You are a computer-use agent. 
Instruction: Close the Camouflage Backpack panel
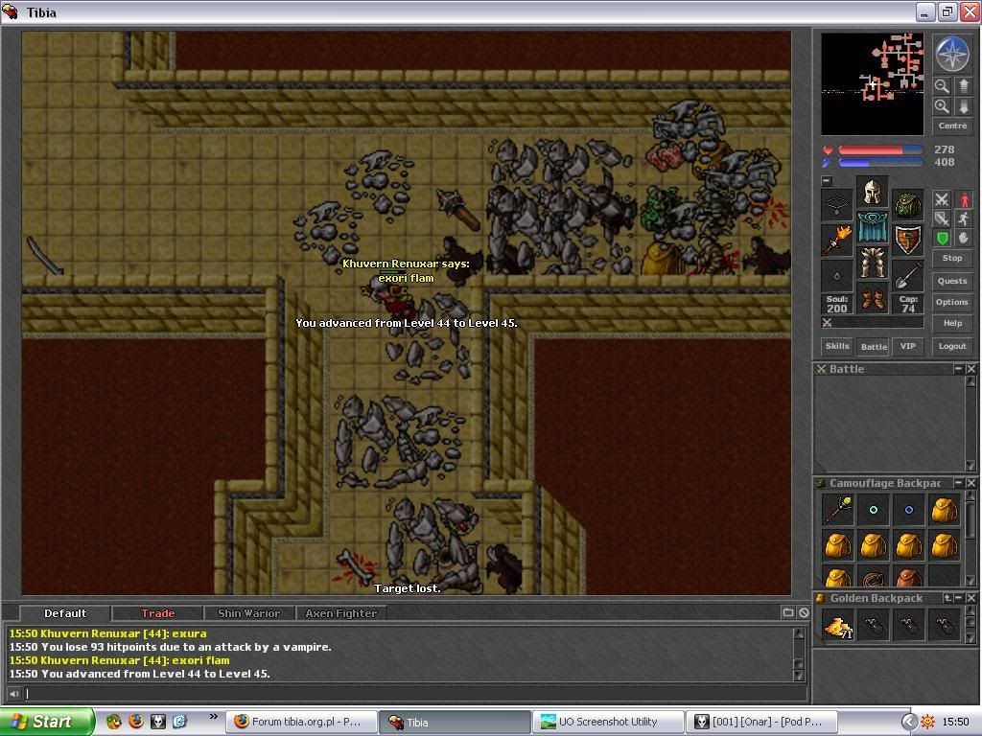pyautogui.click(x=970, y=483)
